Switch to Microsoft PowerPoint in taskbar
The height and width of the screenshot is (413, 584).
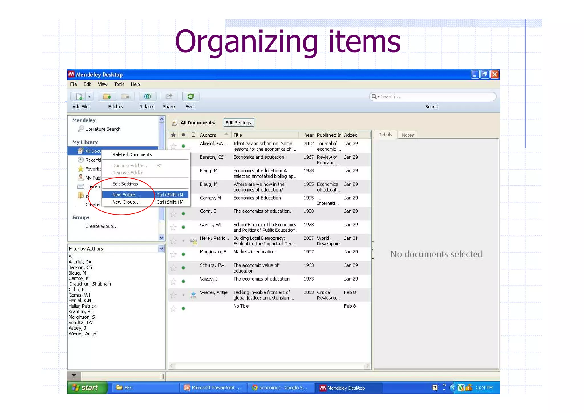[213, 388]
